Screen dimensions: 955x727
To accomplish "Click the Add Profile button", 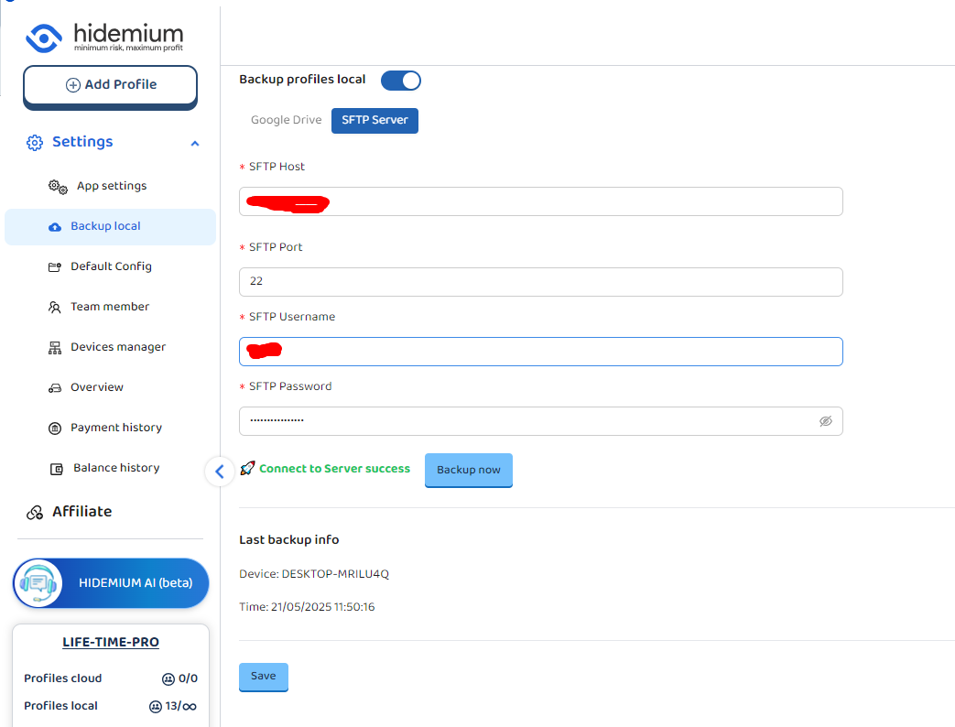I will pyautogui.click(x=110, y=85).
